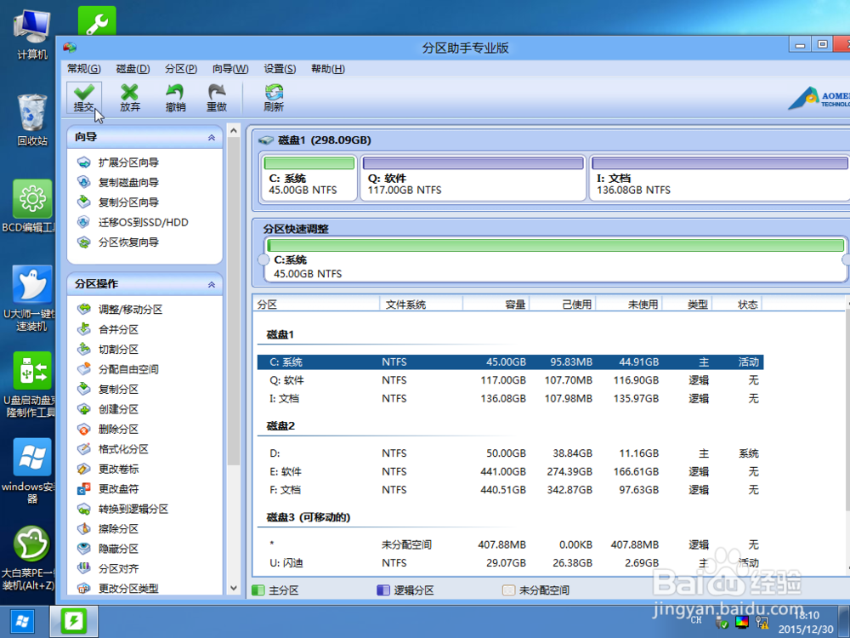Click the 放弃 (Discard) toolbar button
Viewport: 850px width, 638px height.
[129, 96]
